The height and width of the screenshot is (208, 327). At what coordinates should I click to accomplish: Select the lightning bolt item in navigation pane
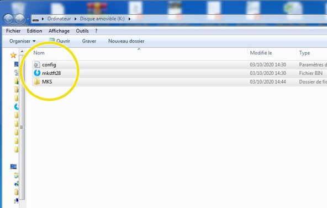click(x=17, y=107)
